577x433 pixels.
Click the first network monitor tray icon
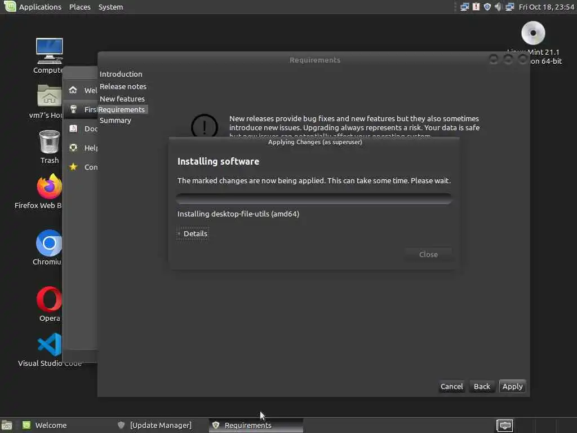pos(464,7)
